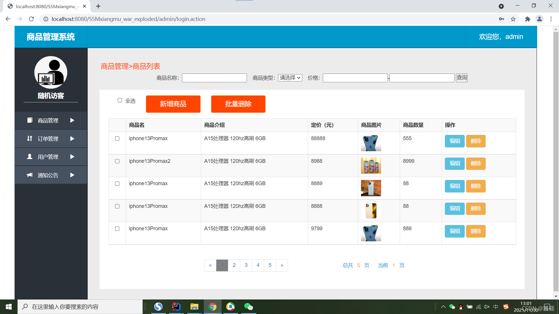
Task: View site information icon in address bar
Action: pyautogui.click(x=46, y=19)
